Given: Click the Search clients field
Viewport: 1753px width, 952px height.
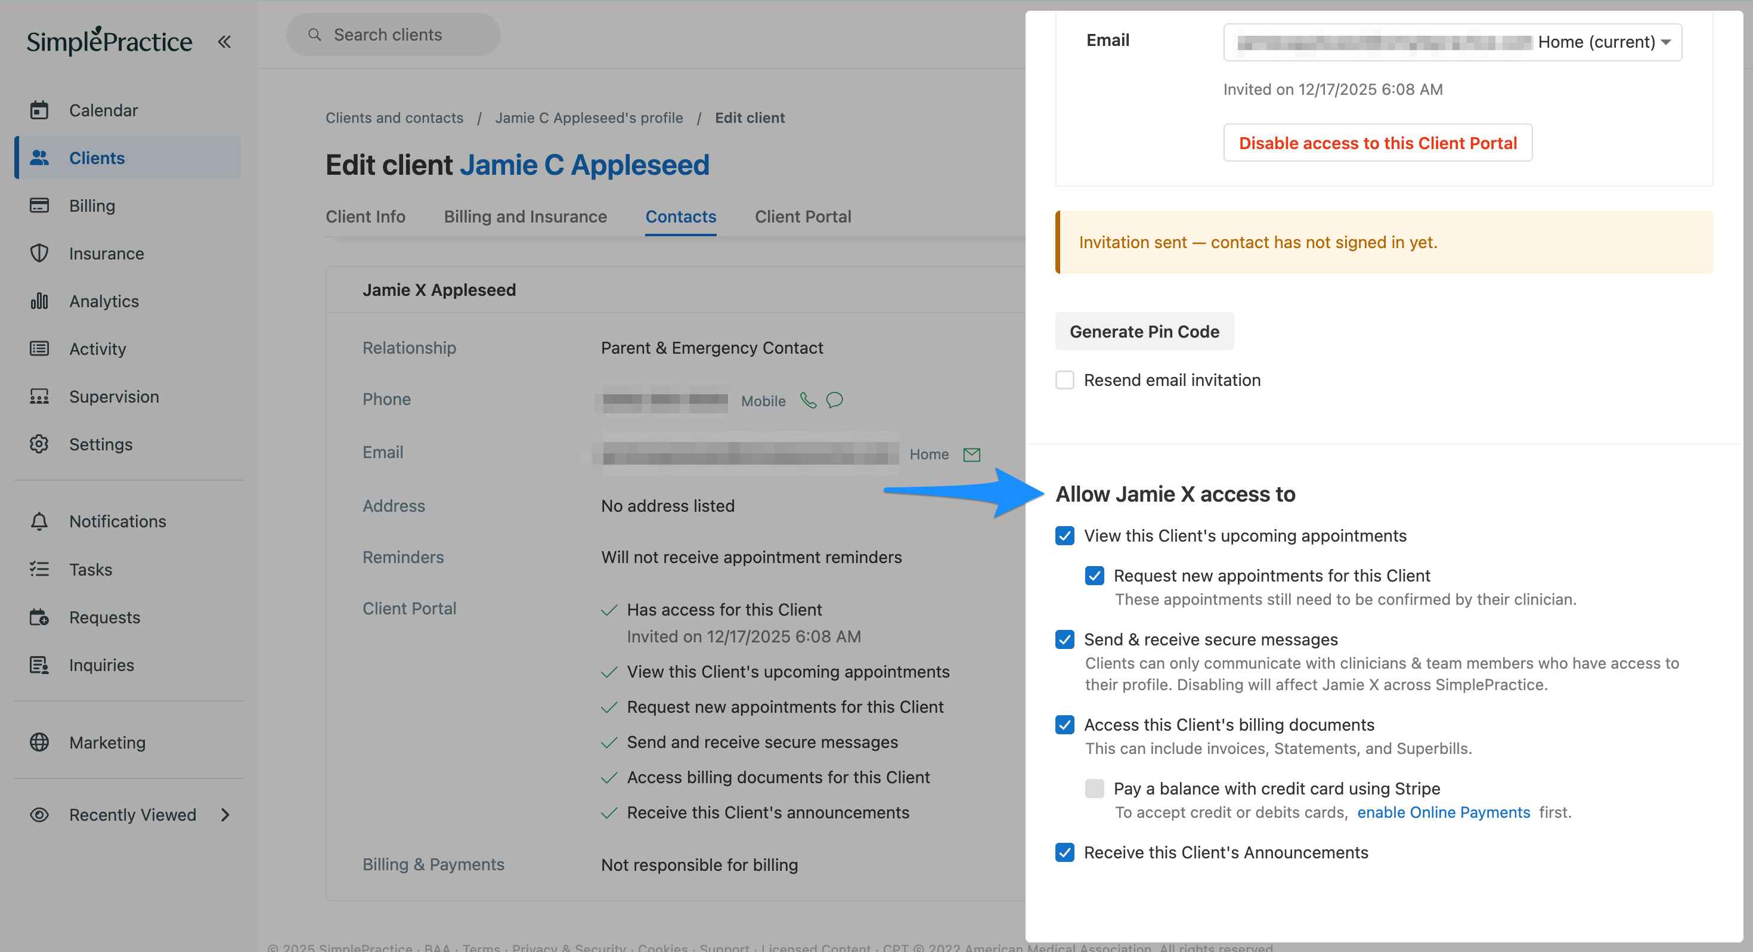Looking at the screenshot, I should tap(394, 35).
